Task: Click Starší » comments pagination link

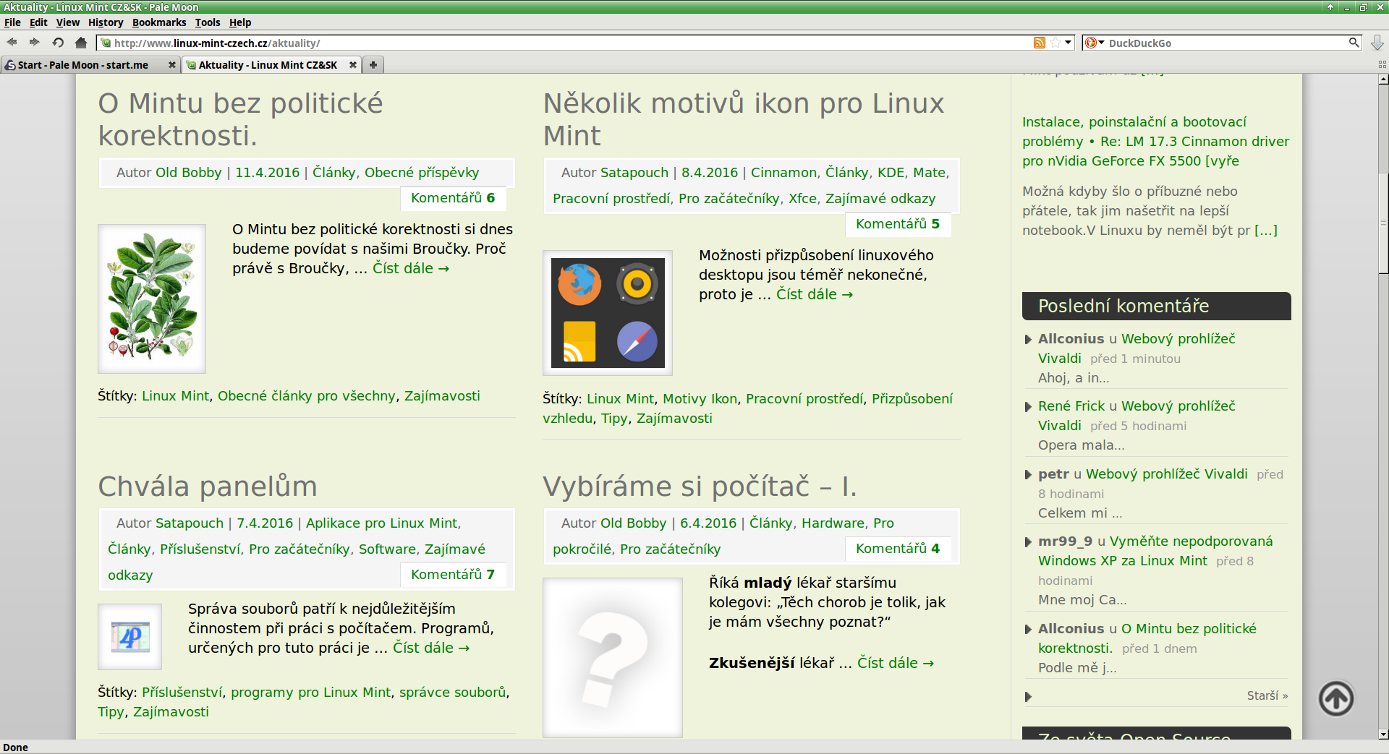Action: [x=1267, y=695]
